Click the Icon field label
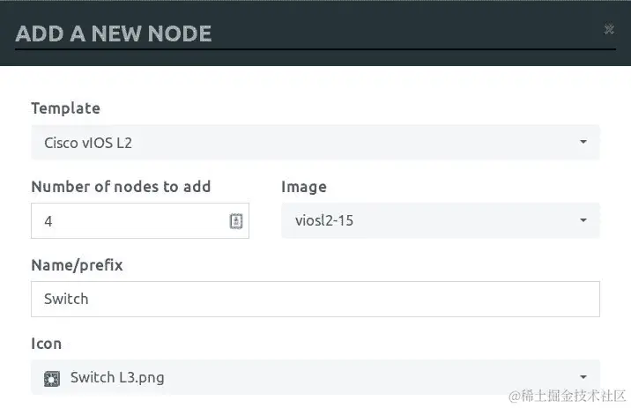Viewport: 631px width, 408px height. (47, 344)
